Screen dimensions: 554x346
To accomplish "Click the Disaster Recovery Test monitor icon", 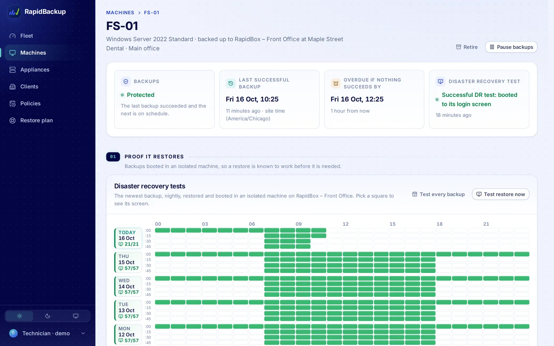I will tap(441, 82).
